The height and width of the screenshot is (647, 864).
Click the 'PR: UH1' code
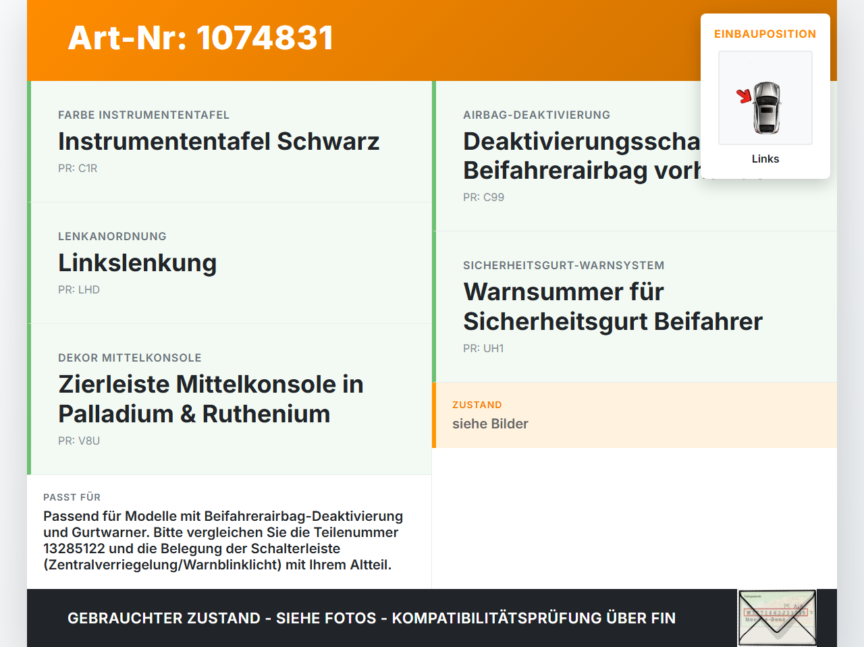tap(483, 348)
